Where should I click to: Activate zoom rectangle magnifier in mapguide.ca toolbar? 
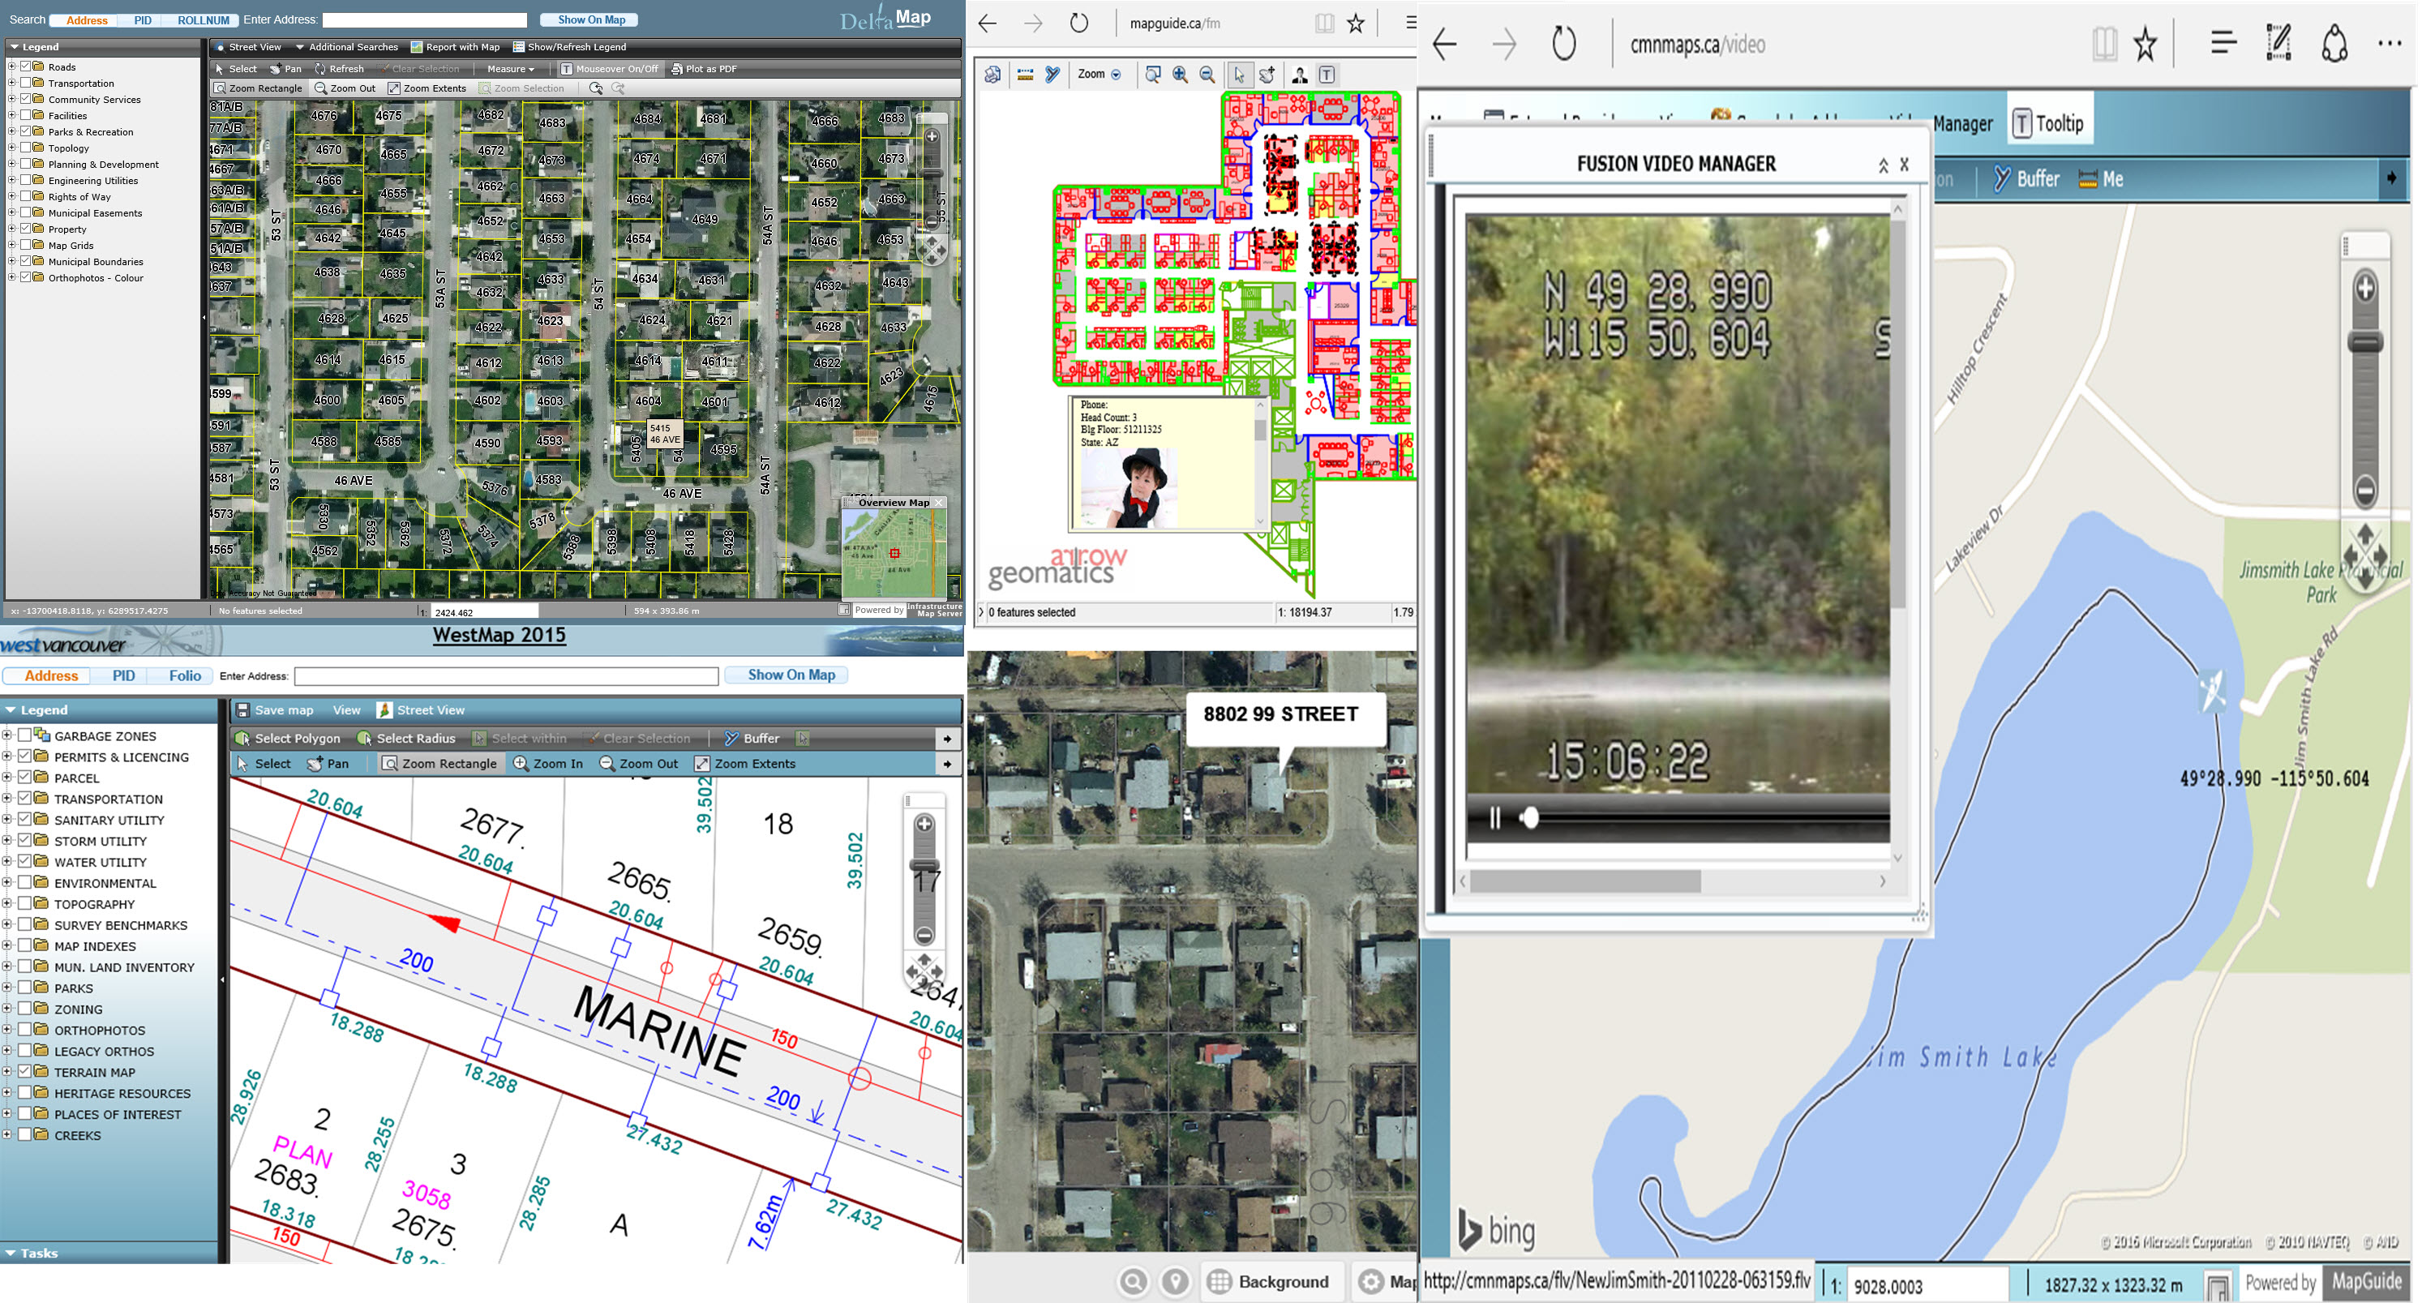1153,75
